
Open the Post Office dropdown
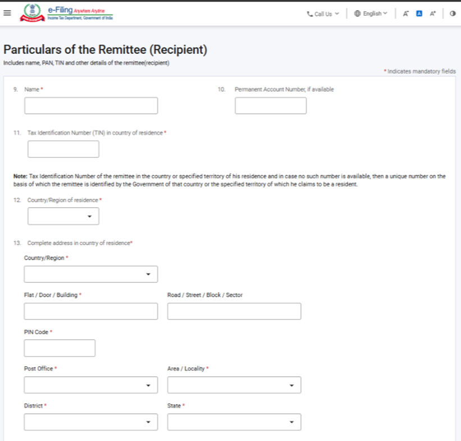[x=91, y=385]
